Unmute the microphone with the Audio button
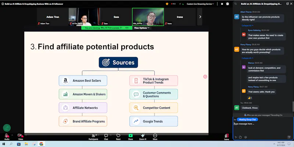This screenshot has width=294, height=147. [7, 137]
